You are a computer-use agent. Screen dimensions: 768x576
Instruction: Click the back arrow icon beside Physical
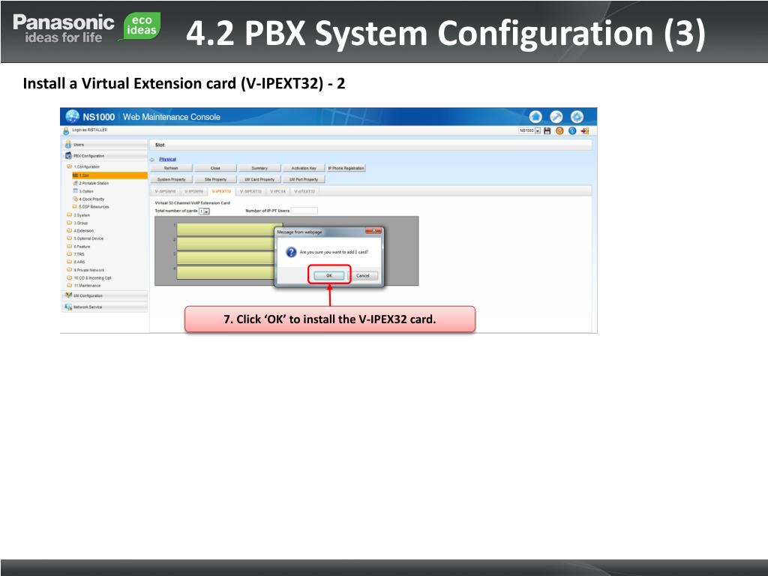tap(152, 160)
